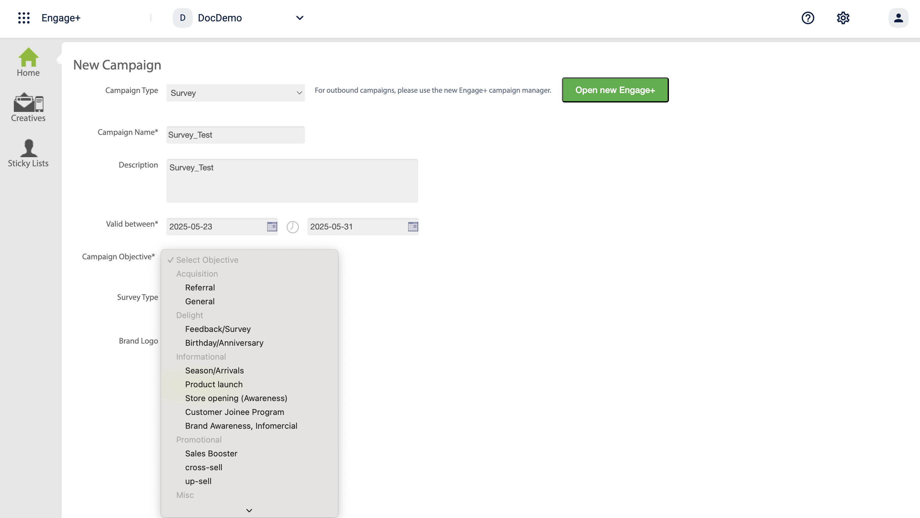Viewport: 920px width, 518px height.
Task: Open the help question mark icon
Action: point(807,18)
